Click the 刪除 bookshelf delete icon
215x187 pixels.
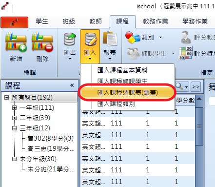[42, 42]
